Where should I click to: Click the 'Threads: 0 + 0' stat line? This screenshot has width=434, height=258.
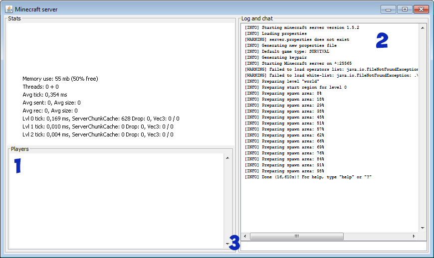click(41, 87)
